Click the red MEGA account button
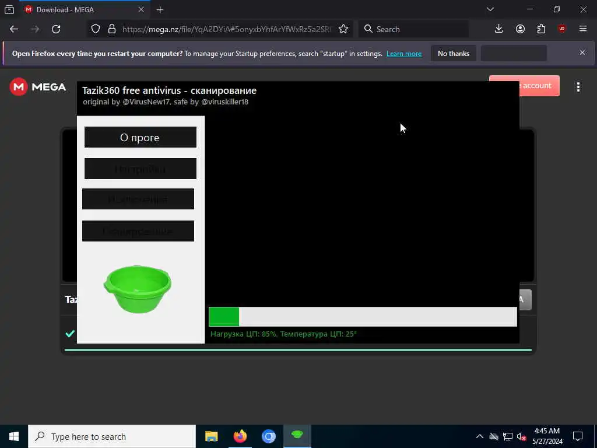Screen dimensions: 597x448 (x=539, y=86)
